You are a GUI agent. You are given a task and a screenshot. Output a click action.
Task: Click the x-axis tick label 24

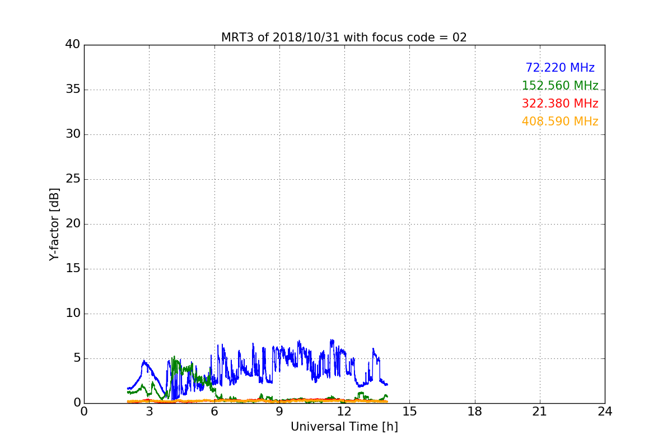tap(605, 412)
